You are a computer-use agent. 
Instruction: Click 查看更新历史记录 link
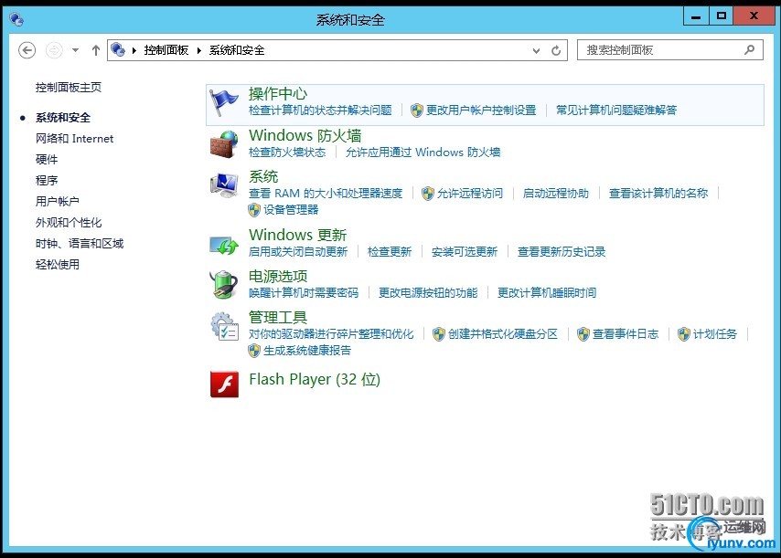click(x=562, y=252)
